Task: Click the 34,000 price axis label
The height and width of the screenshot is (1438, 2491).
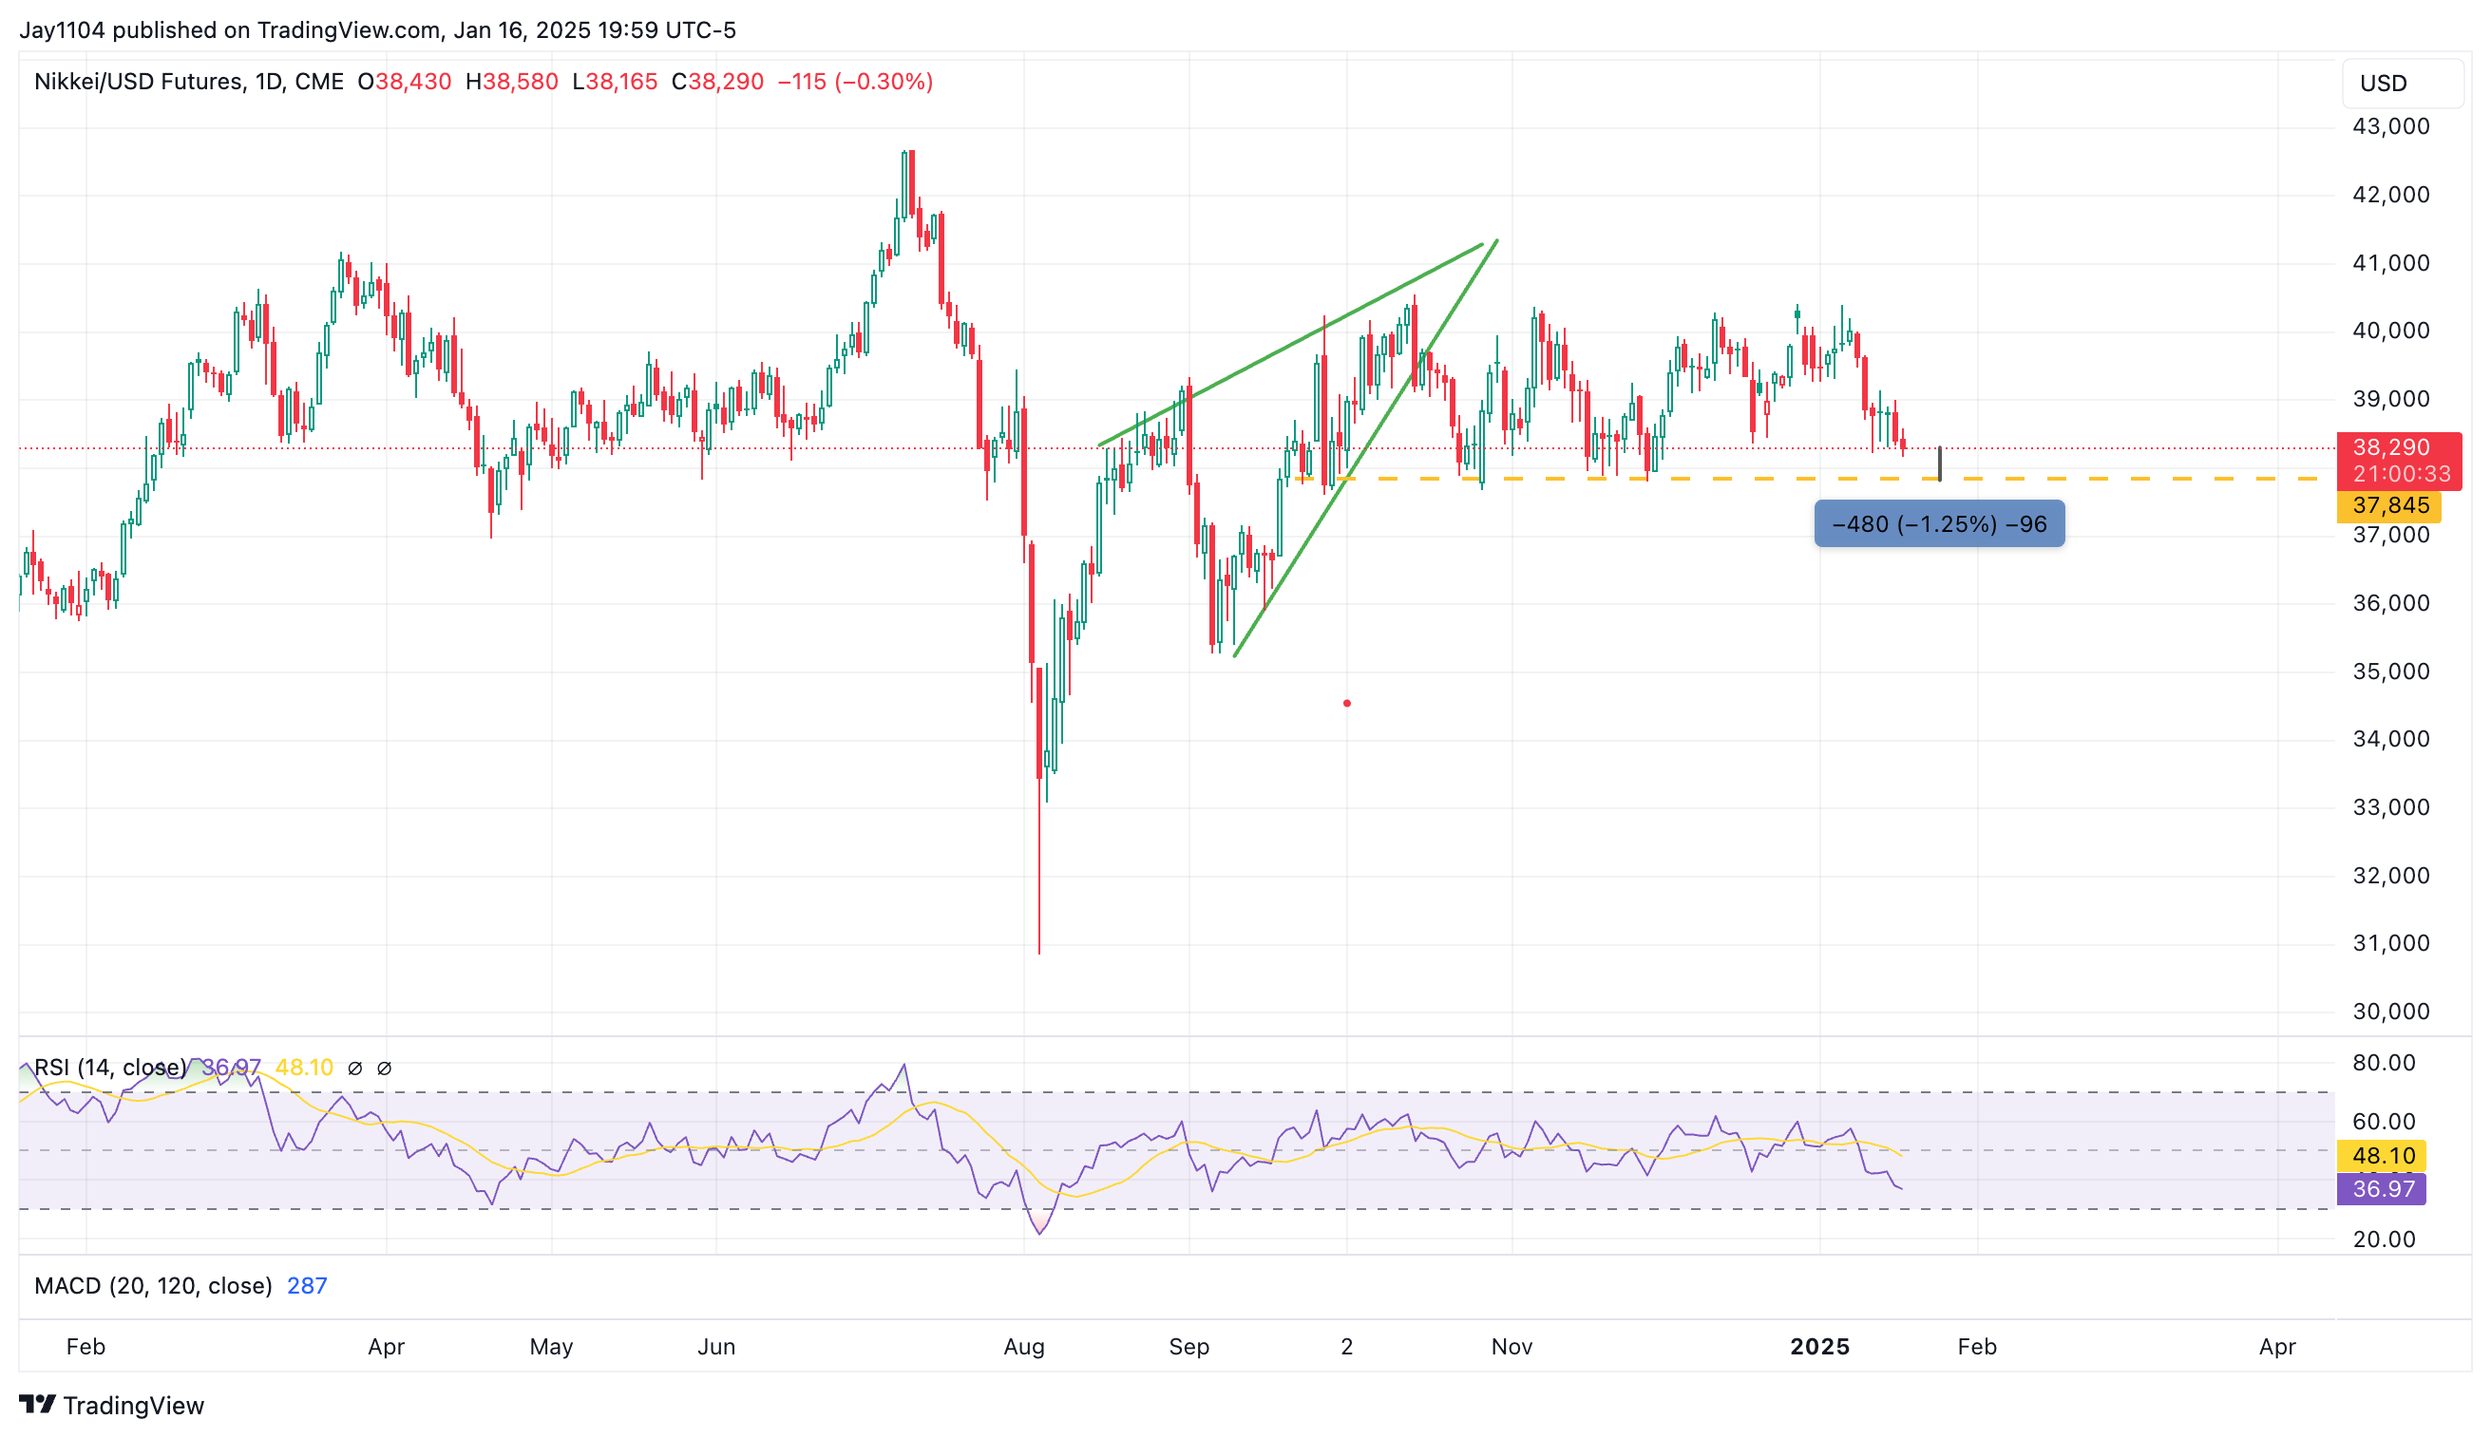Action: pos(2390,739)
